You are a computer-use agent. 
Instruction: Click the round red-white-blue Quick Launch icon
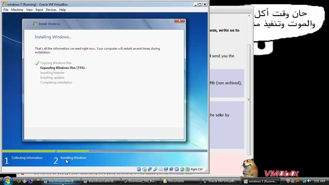pyautogui.click(x=25, y=181)
